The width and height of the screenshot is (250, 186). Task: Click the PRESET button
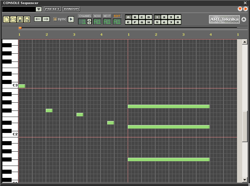click(52, 9)
